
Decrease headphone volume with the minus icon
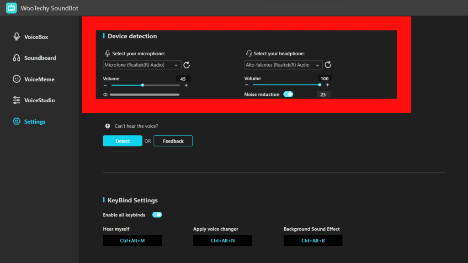247,85
